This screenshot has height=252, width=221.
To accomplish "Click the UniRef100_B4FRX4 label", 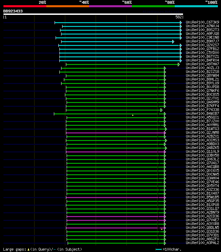I will (x=202, y=60).
